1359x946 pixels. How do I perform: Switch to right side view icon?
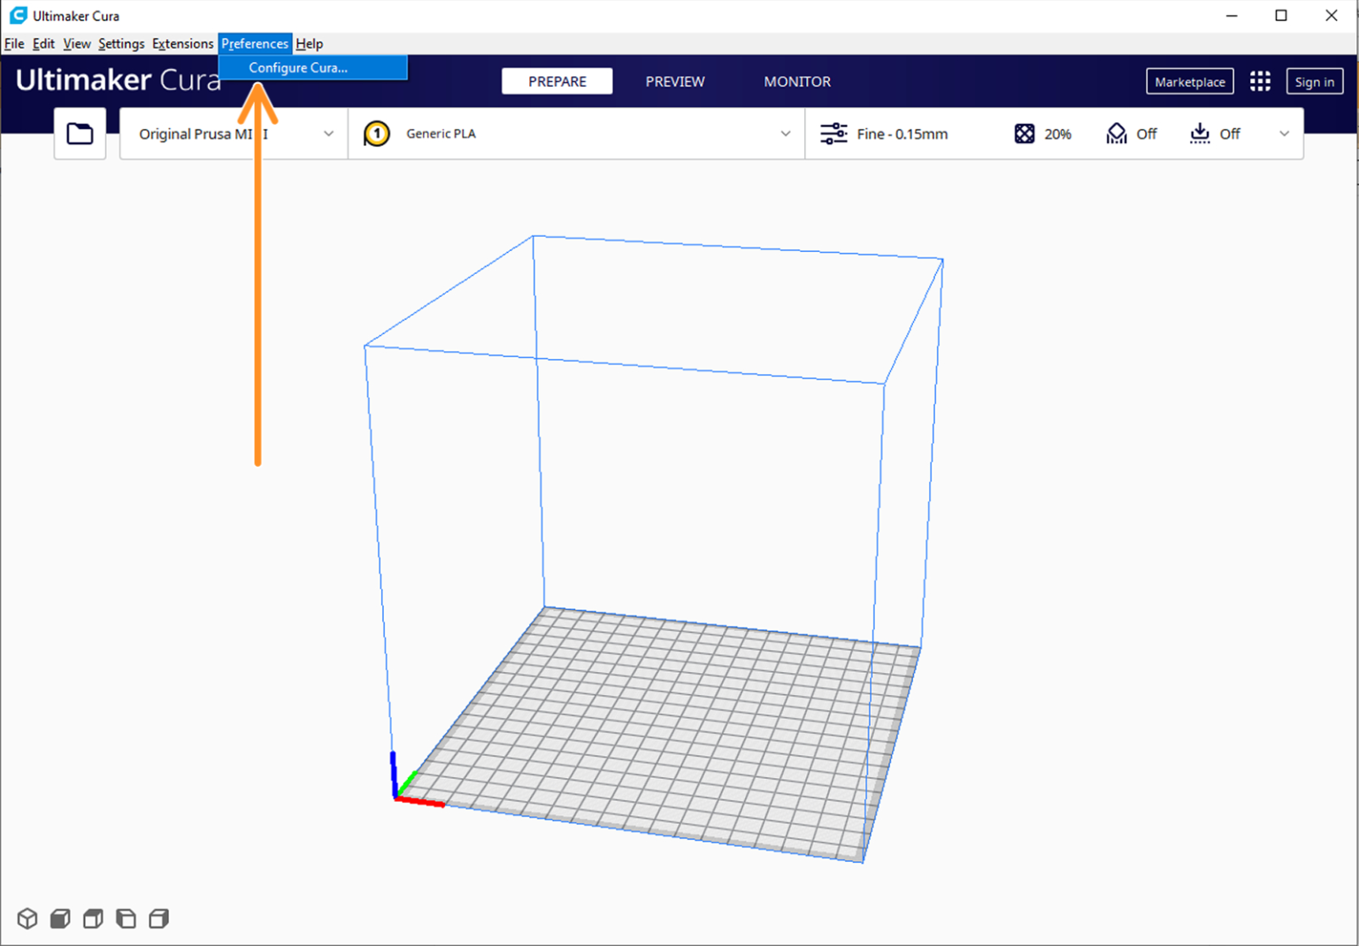157,918
